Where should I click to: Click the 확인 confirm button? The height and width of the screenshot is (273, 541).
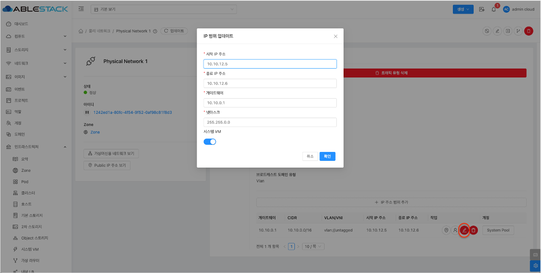click(x=327, y=156)
